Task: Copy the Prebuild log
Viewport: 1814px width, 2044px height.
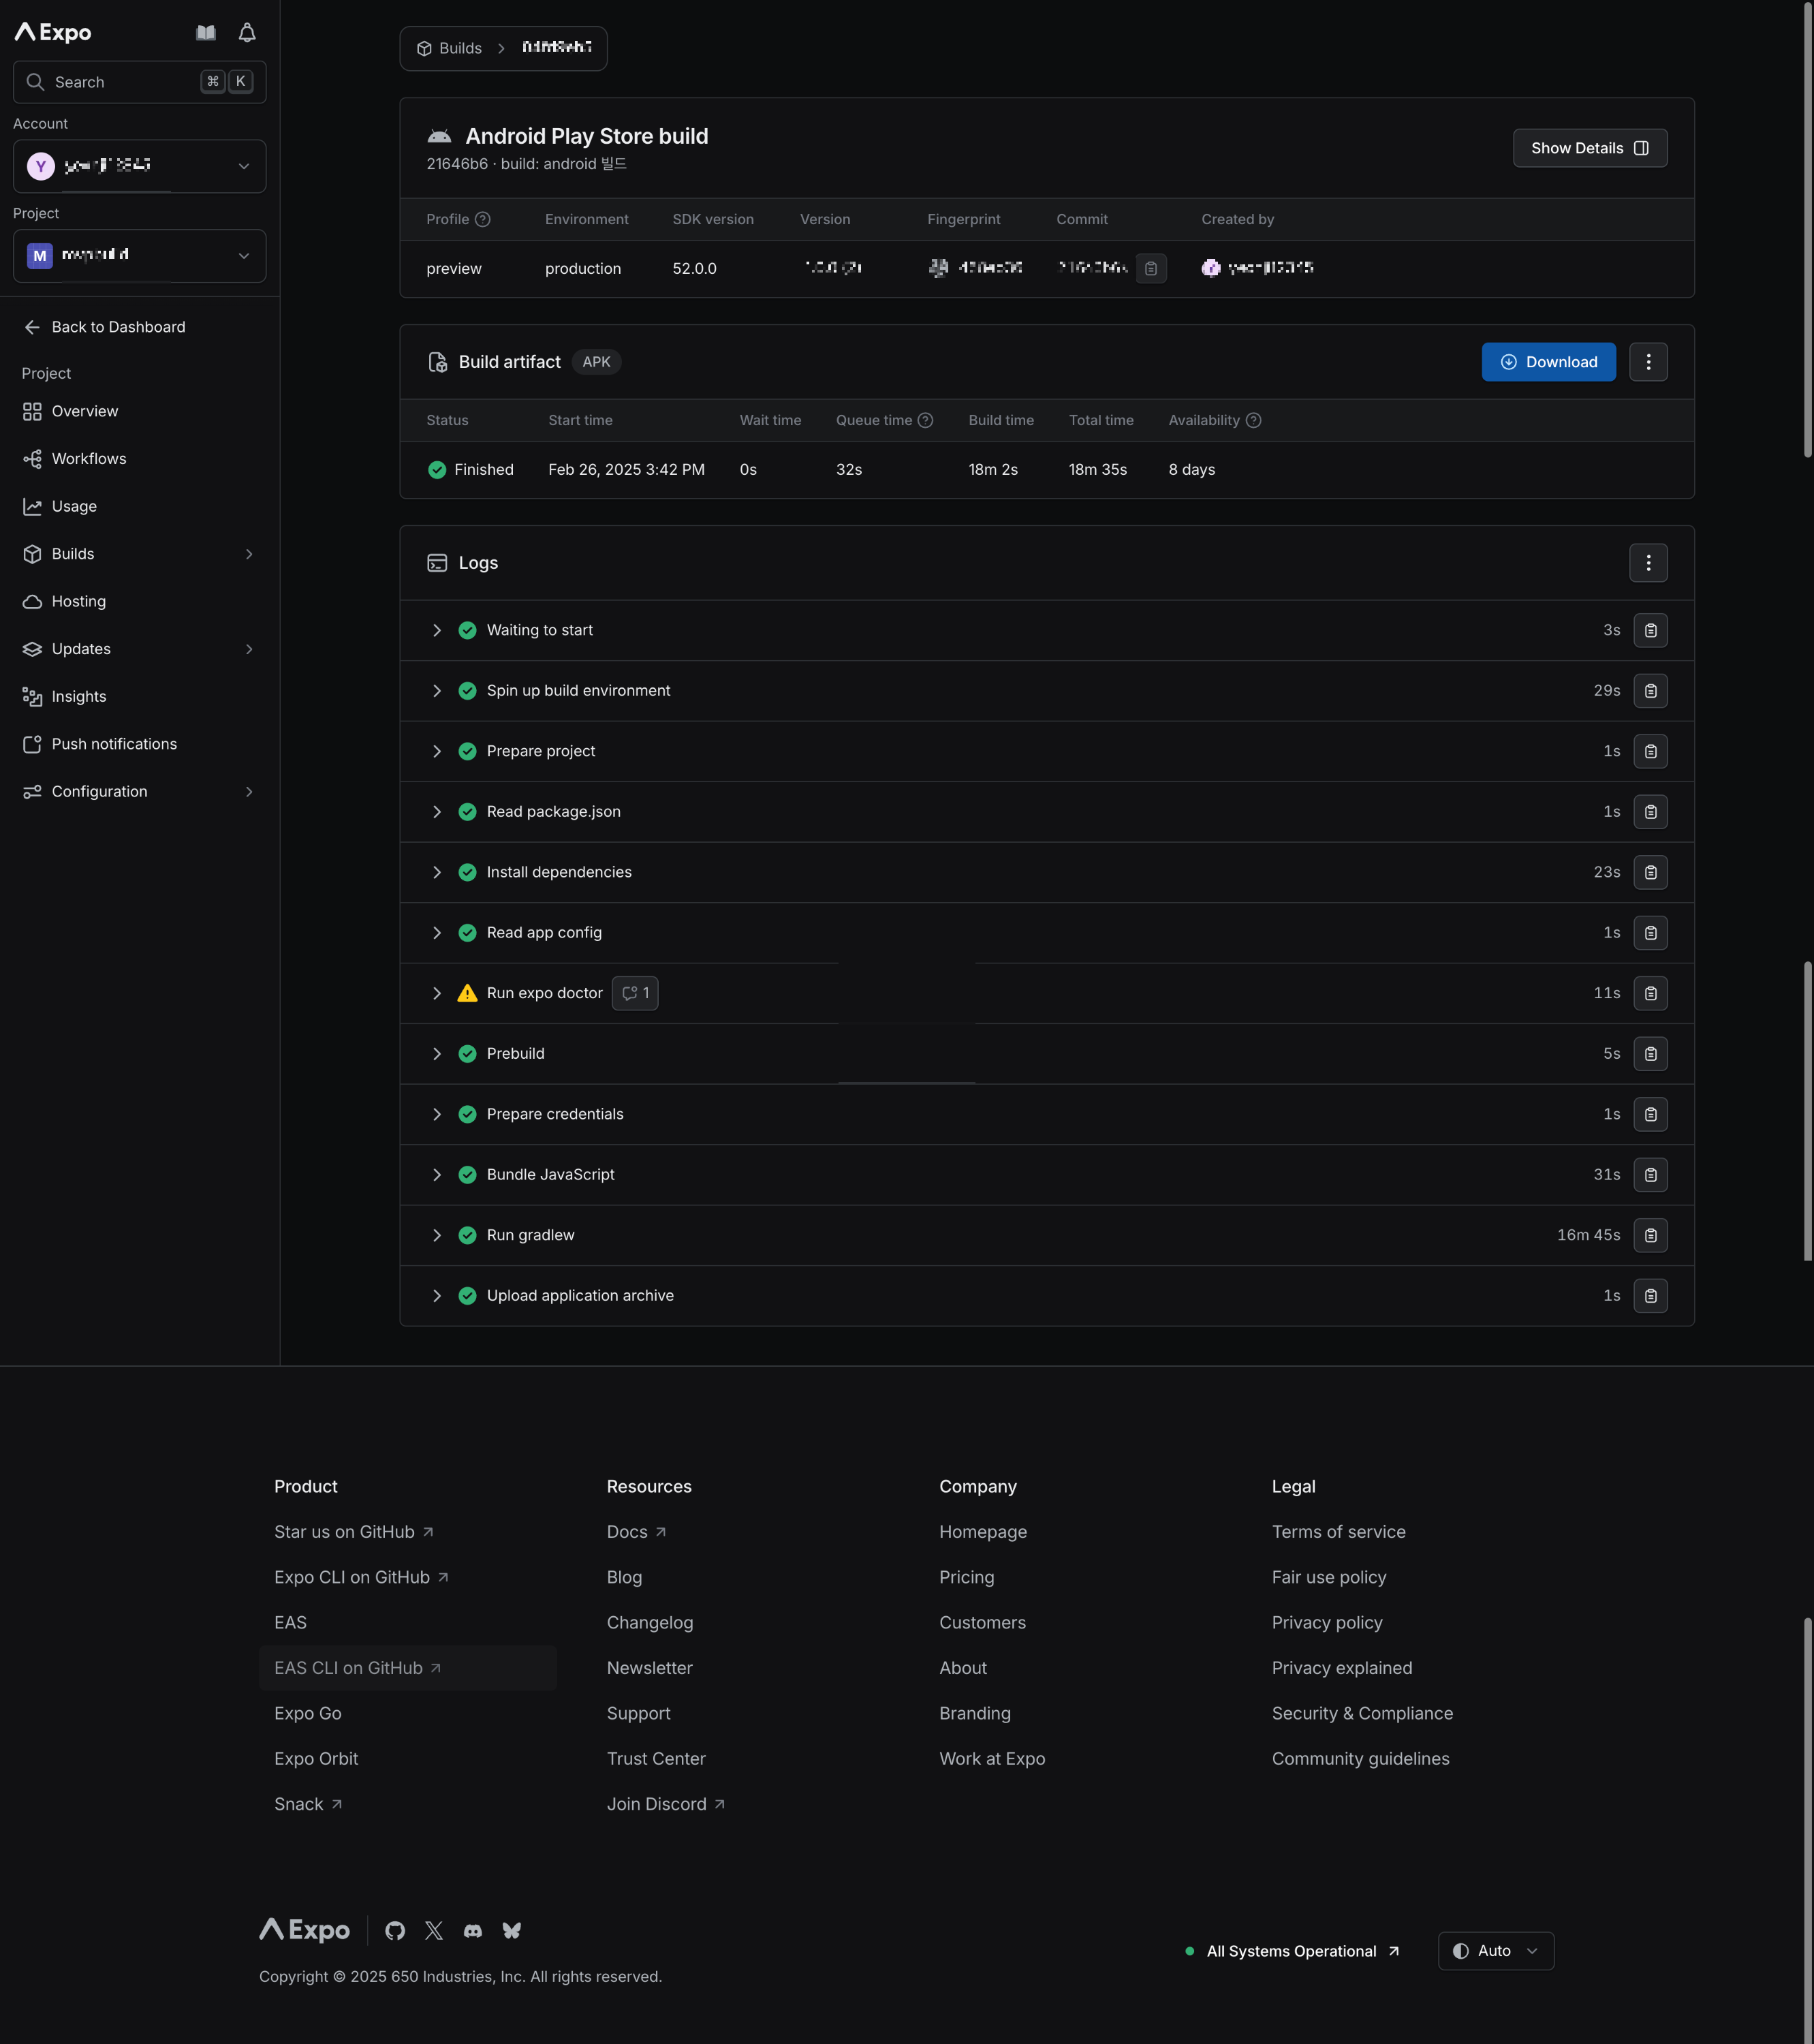Action: pos(1650,1054)
